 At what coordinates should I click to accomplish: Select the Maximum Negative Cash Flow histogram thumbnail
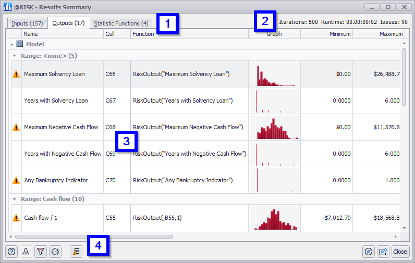click(274, 128)
